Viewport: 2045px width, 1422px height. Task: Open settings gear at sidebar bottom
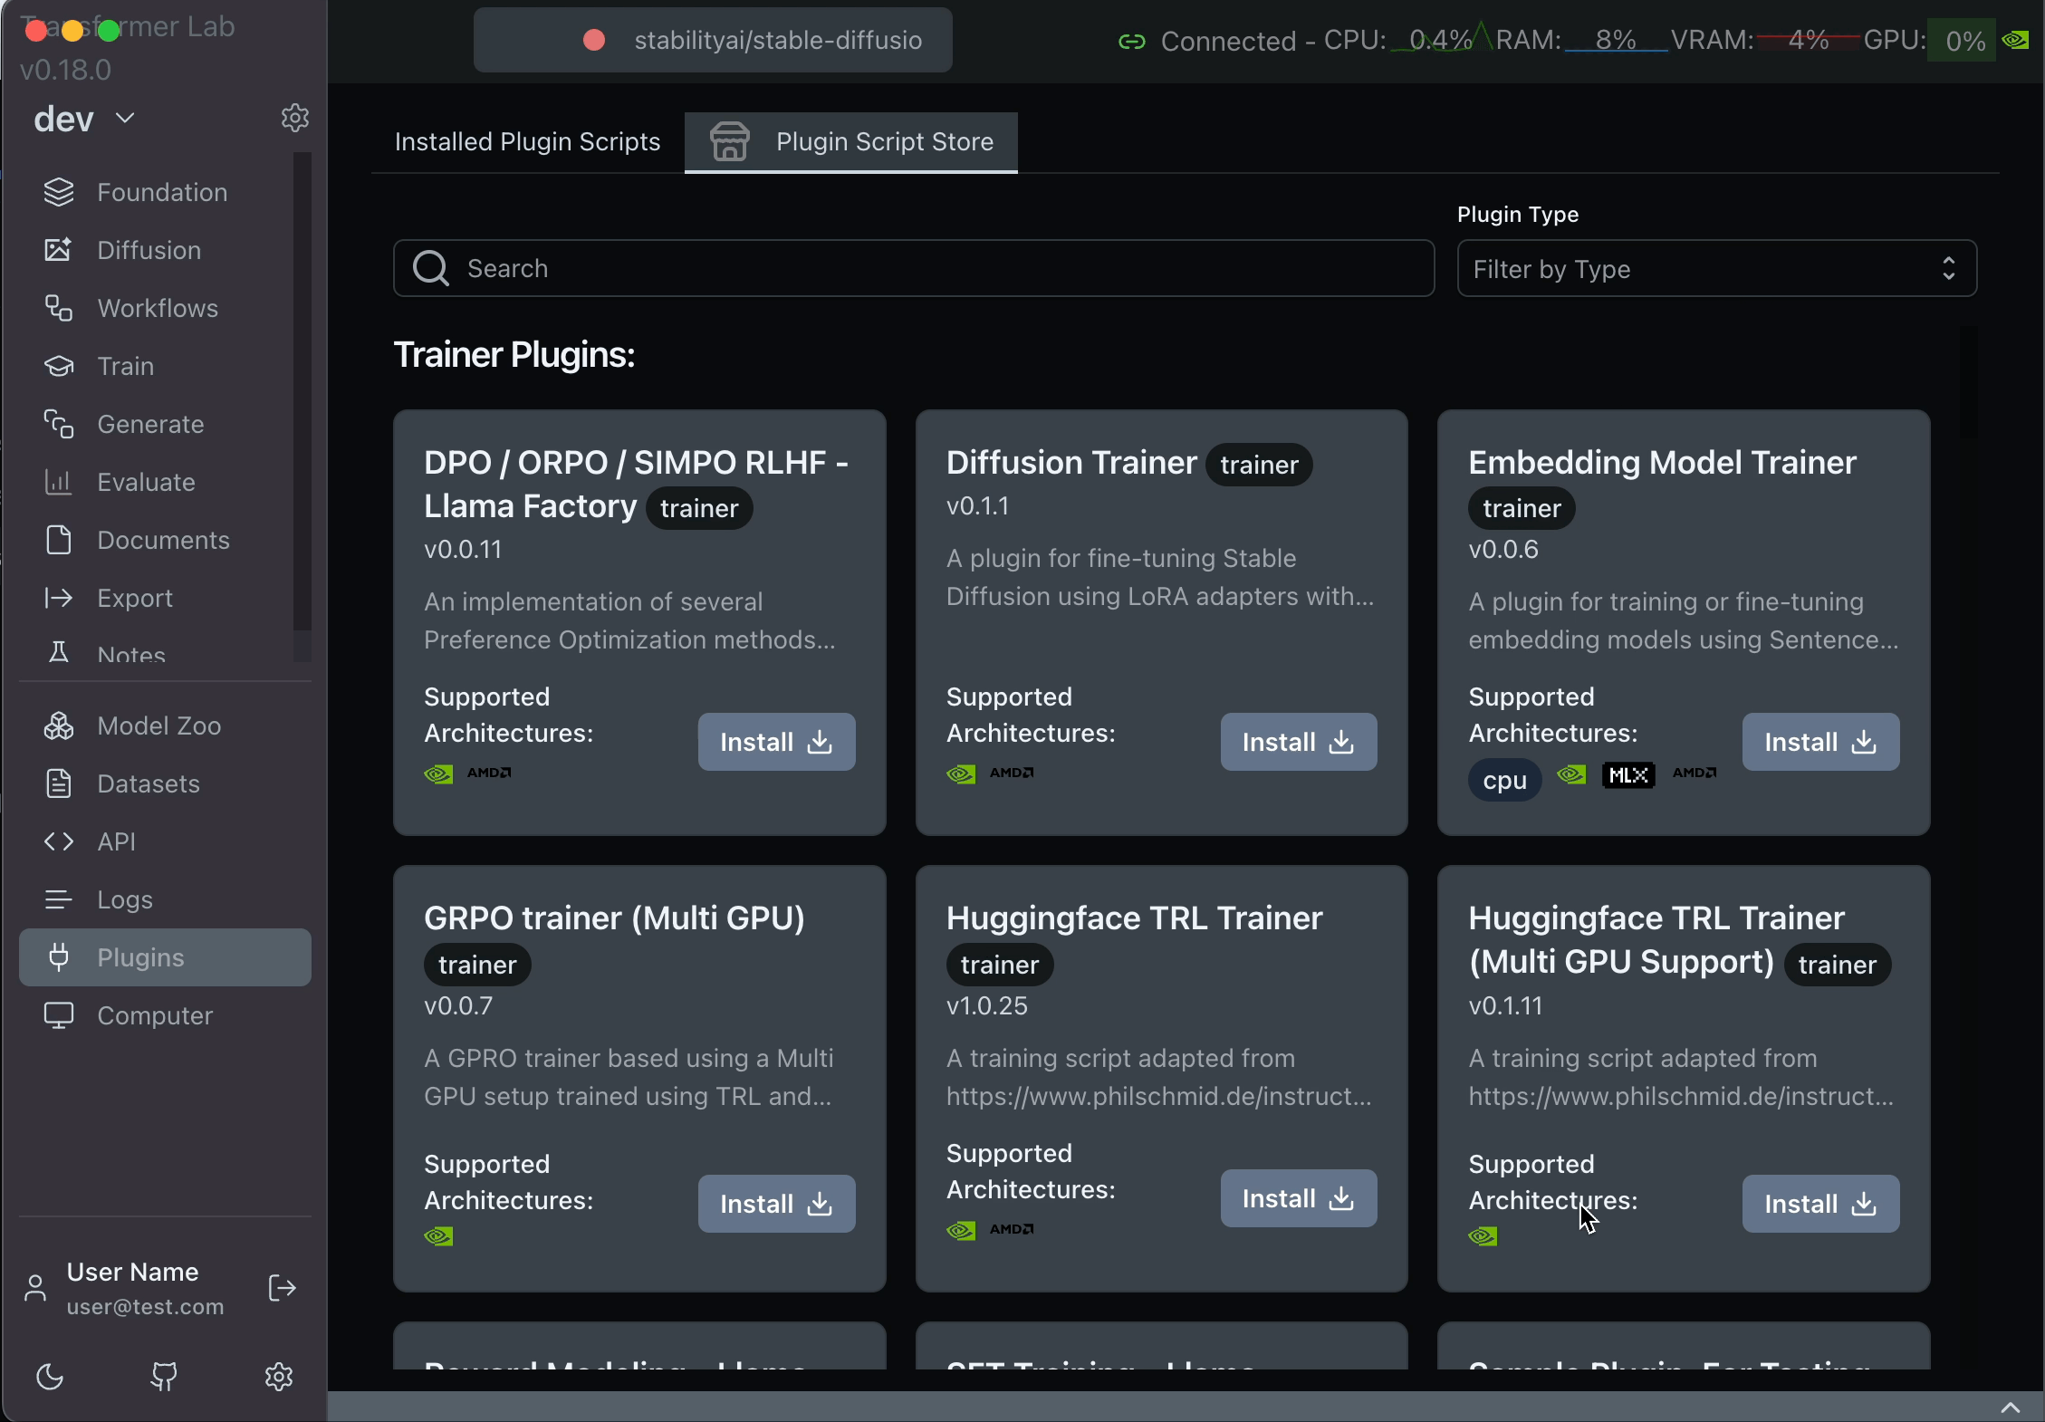pos(278,1377)
